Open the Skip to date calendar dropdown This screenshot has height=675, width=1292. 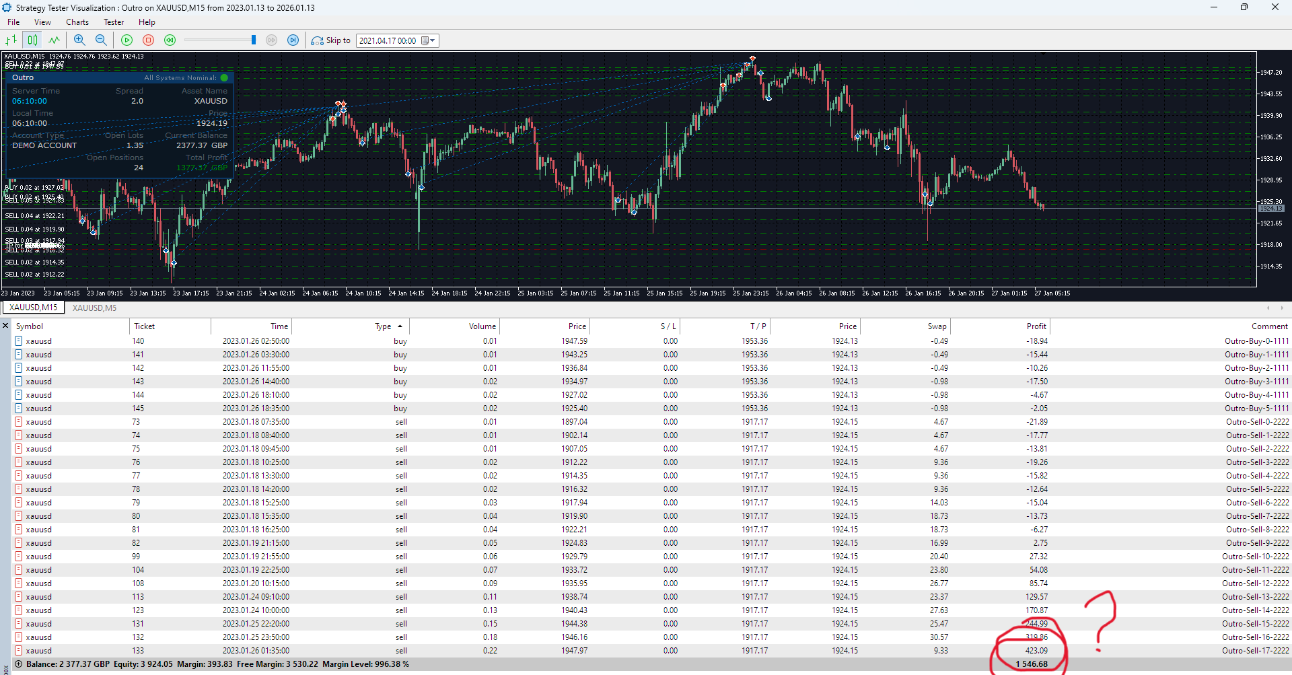(x=427, y=40)
